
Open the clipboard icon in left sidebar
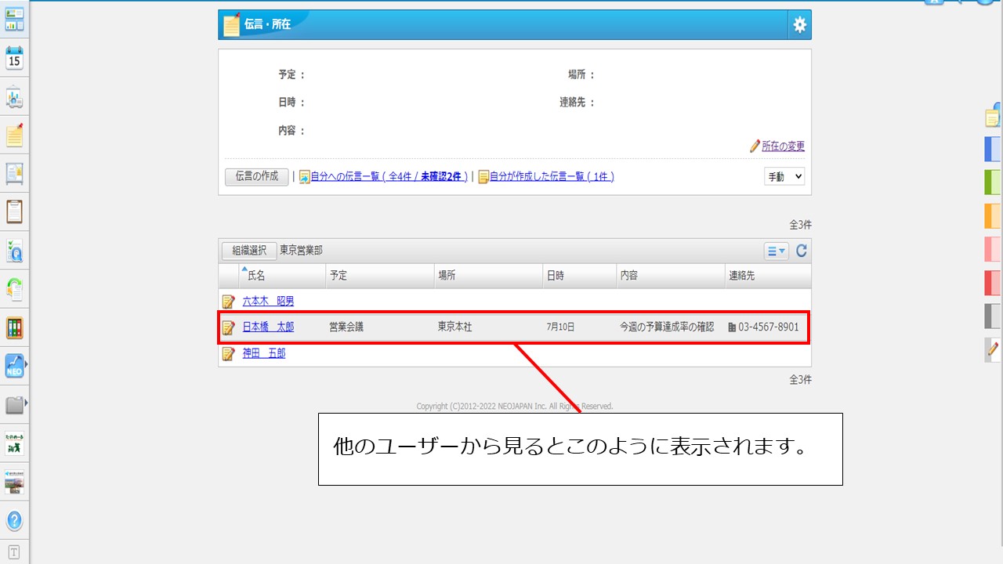[14, 212]
